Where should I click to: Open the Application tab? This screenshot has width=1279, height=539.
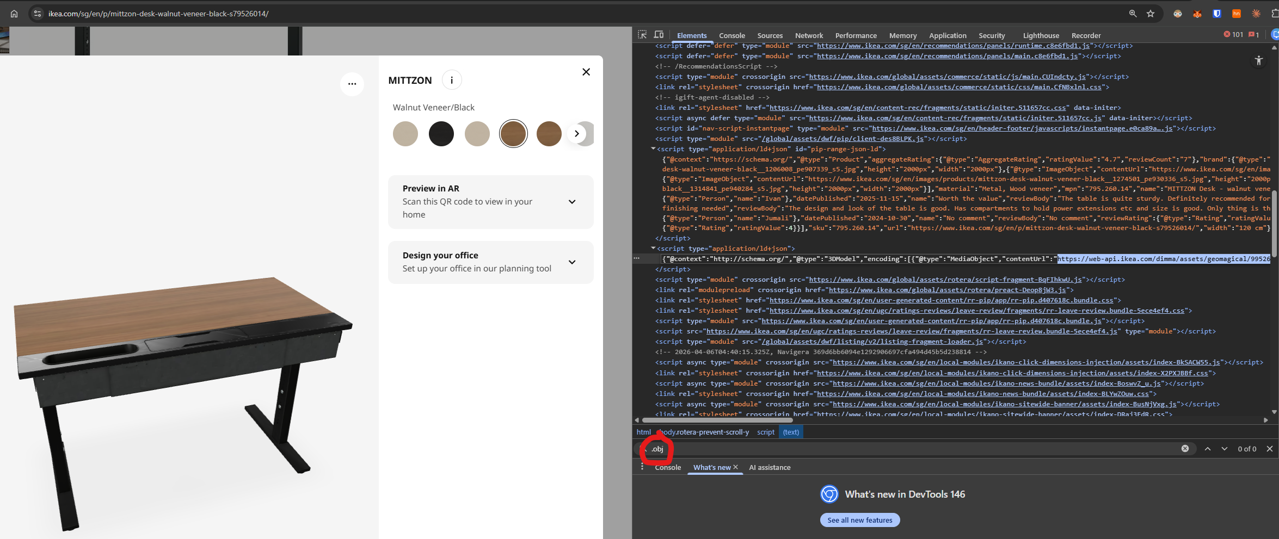[x=948, y=35]
